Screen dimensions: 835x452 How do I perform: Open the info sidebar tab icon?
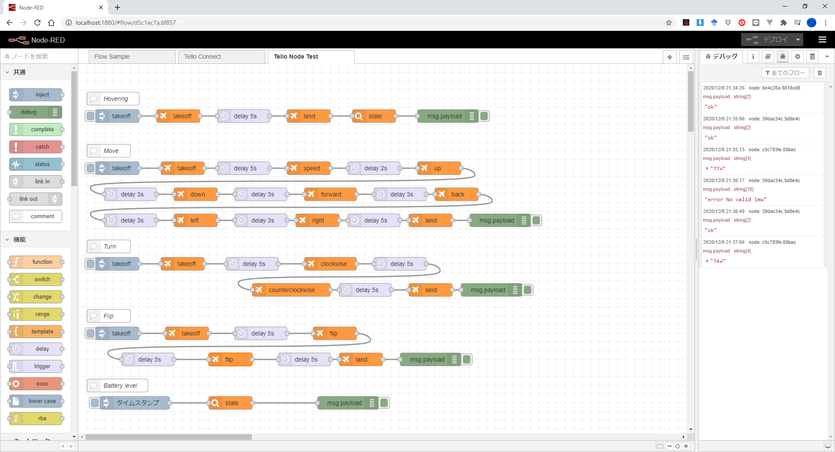[753, 56]
